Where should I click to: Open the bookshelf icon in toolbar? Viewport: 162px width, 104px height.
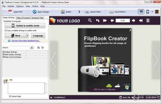point(157,12)
